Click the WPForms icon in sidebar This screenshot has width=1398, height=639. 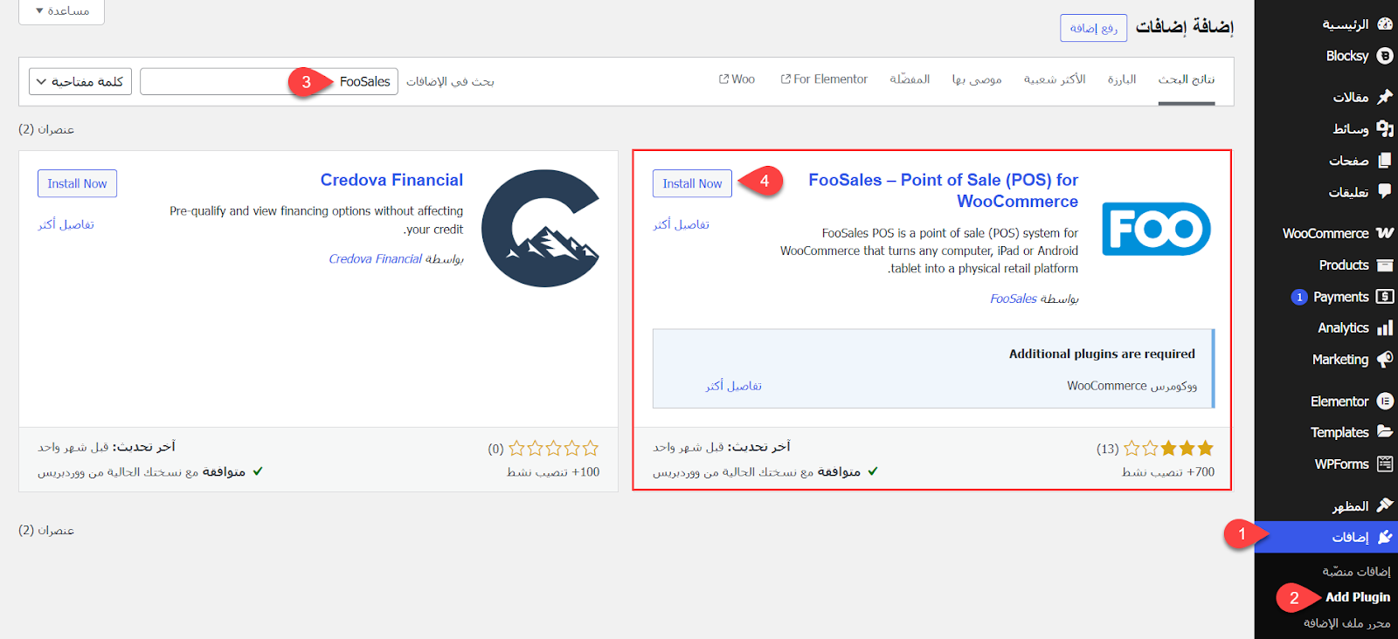[1385, 464]
